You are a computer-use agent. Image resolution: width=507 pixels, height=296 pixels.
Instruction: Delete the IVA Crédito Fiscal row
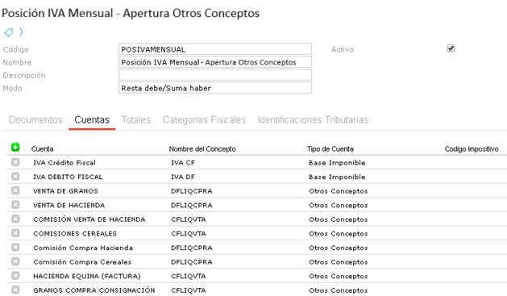(x=15, y=162)
